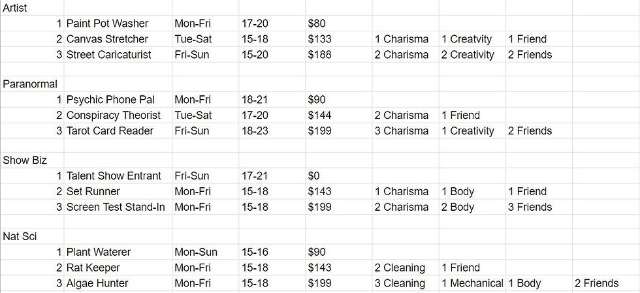Click the Street Caricaturist cell
This screenshot has height=293, width=640.
108,55
